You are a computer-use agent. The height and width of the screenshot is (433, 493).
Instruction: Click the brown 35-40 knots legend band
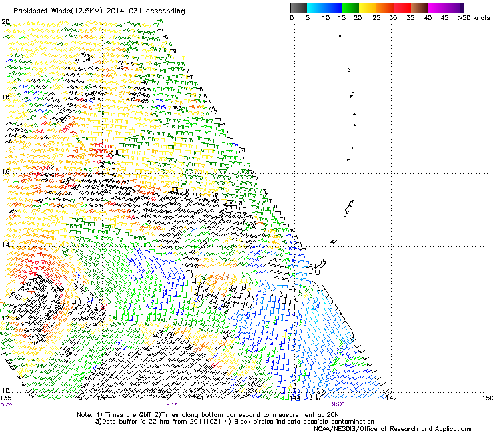click(420, 8)
